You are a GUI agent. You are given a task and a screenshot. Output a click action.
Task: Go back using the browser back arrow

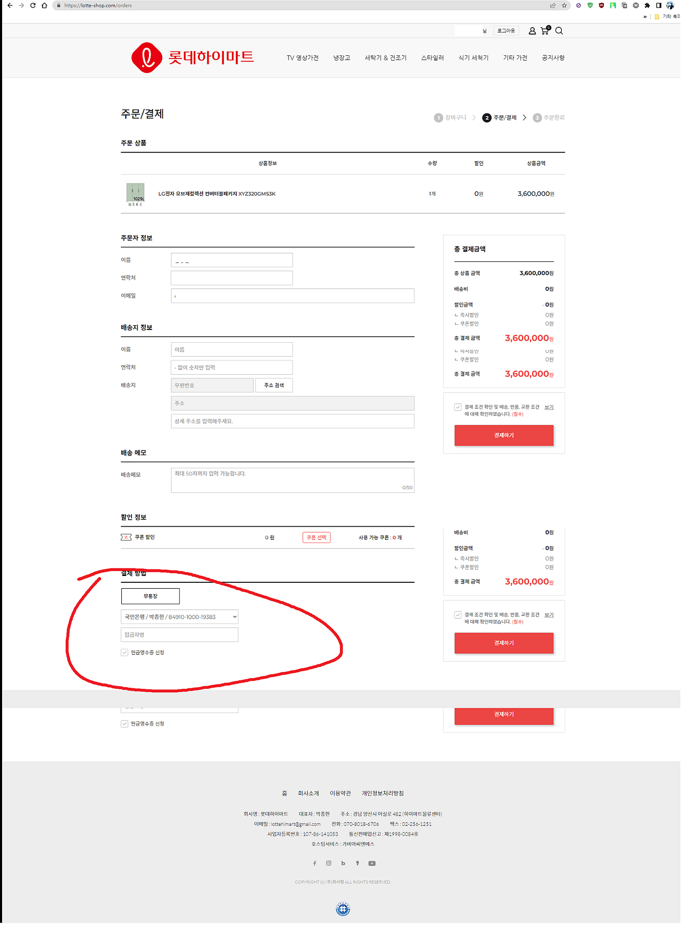10,5
